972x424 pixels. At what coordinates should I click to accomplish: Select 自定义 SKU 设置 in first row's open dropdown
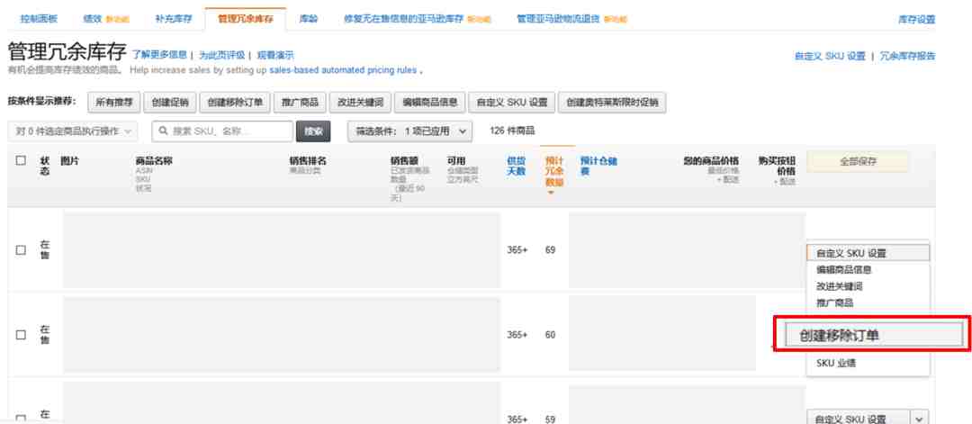coord(868,254)
